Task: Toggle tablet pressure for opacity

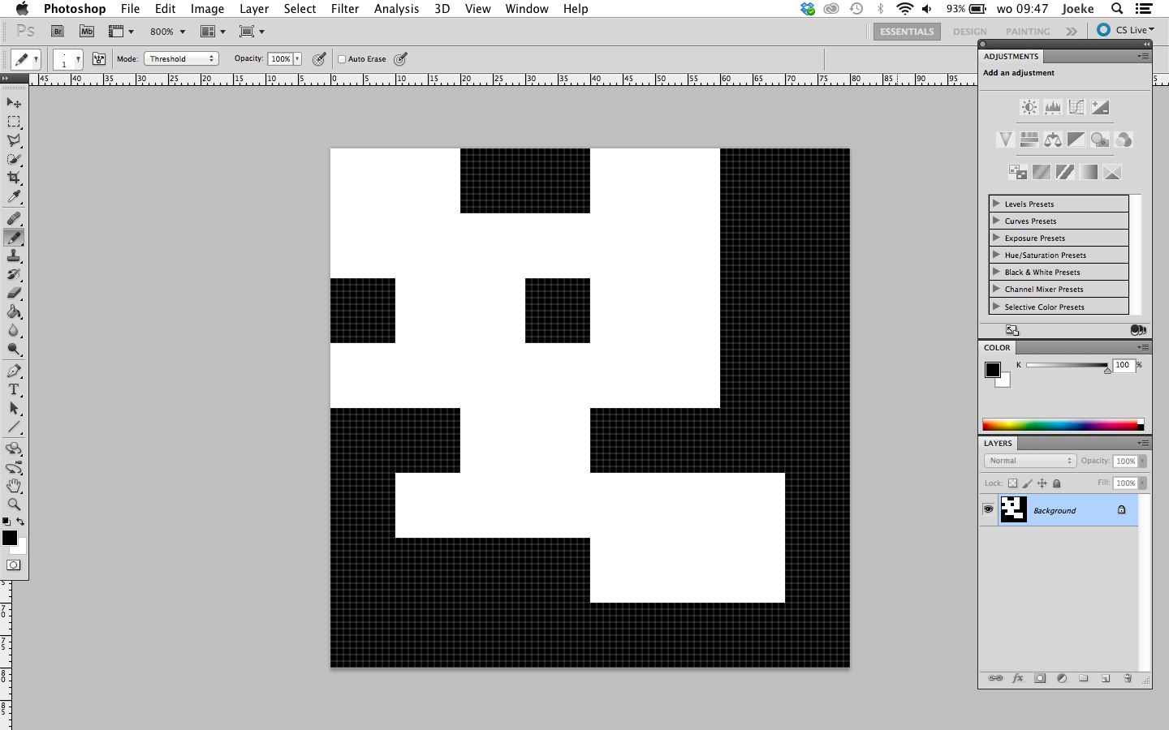Action: click(x=320, y=59)
